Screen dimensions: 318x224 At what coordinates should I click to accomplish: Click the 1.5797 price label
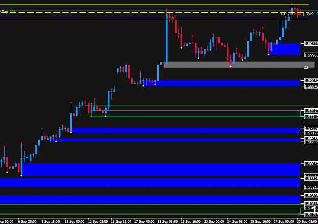click(311, 111)
